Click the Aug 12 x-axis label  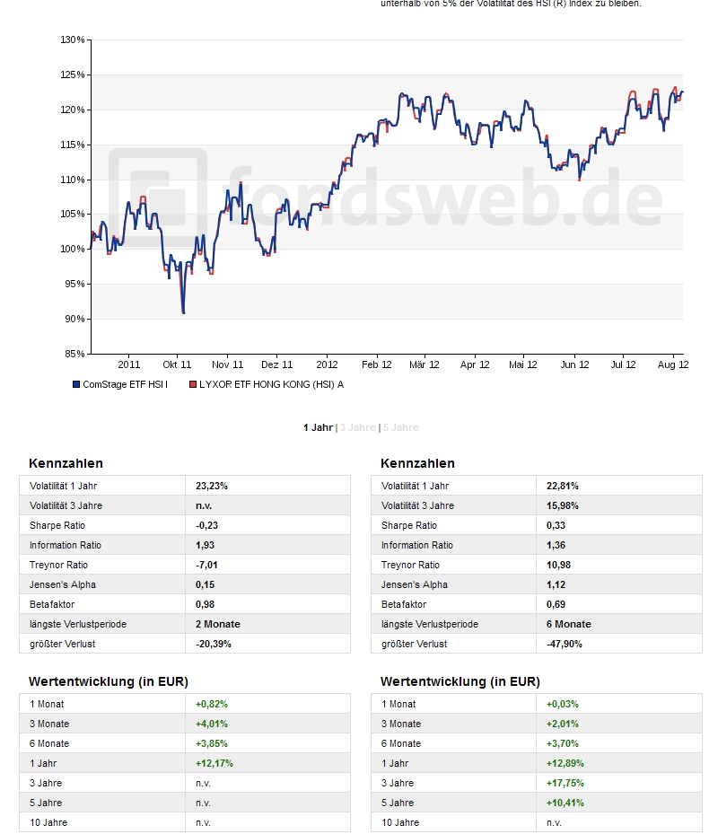click(672, 364)
